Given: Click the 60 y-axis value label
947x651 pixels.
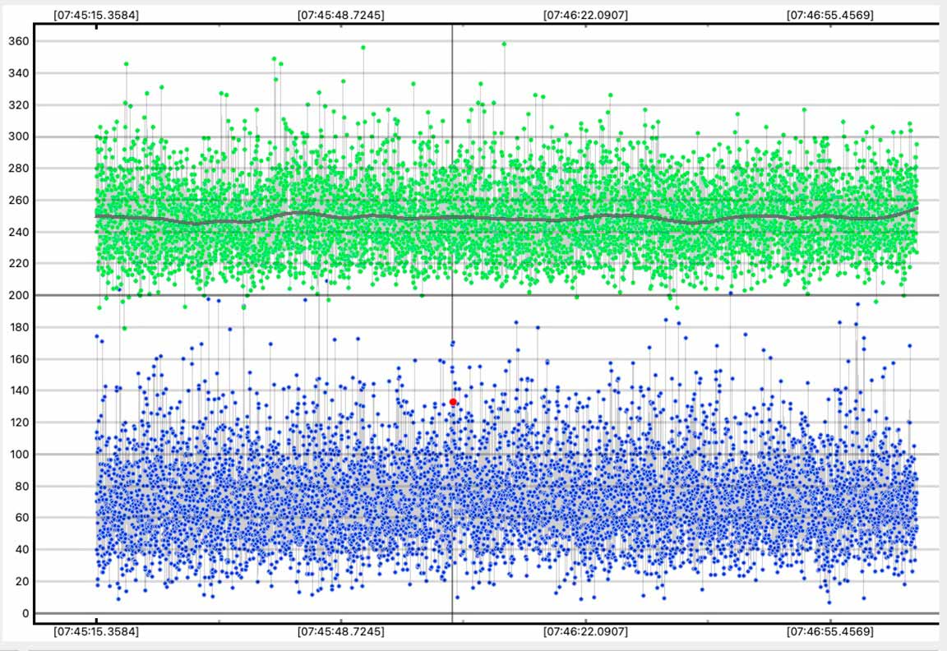Looking at the screenshot, I should tap(21, 518).
